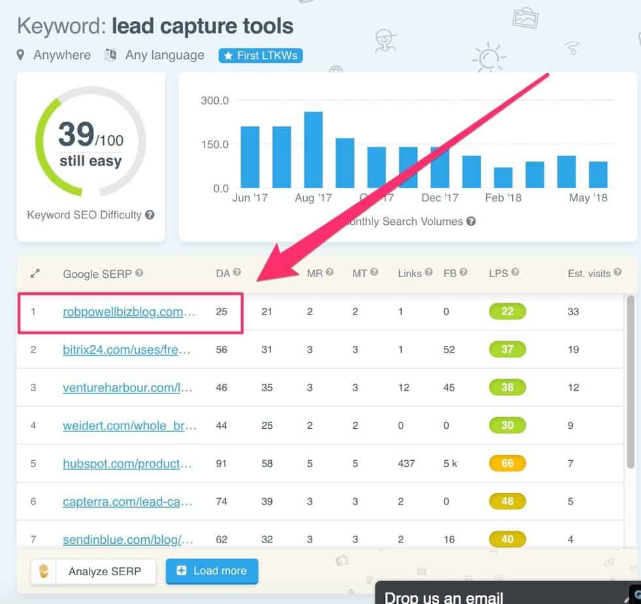This screenshot has height=604, width=641.
Task: Click the Links column help icon
Action: [x=428, y=273]
